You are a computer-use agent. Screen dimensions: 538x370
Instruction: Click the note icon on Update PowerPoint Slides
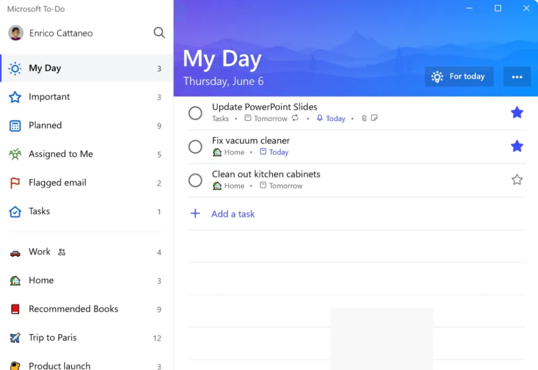[x=374, y=118]
